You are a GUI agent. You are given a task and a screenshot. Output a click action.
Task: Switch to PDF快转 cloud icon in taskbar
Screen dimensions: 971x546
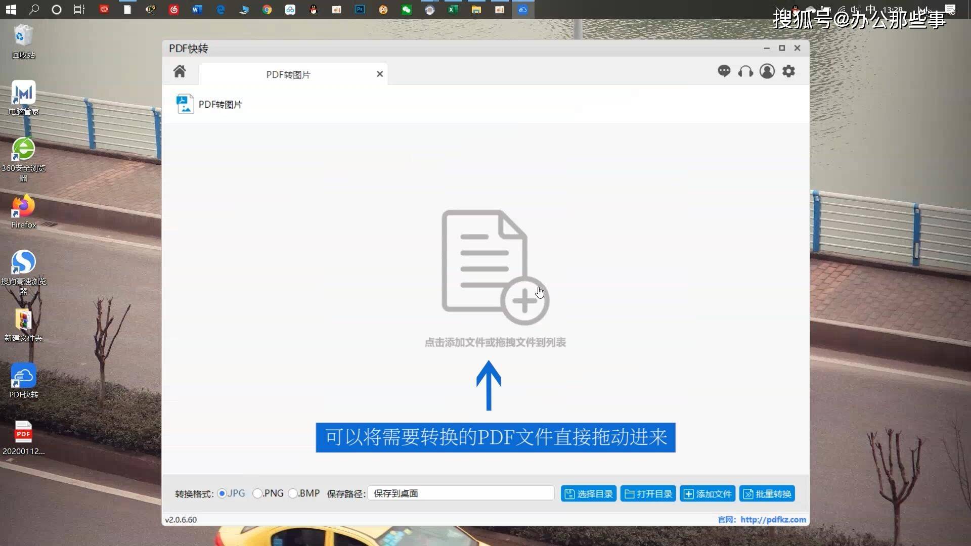[x=523, y=10]
